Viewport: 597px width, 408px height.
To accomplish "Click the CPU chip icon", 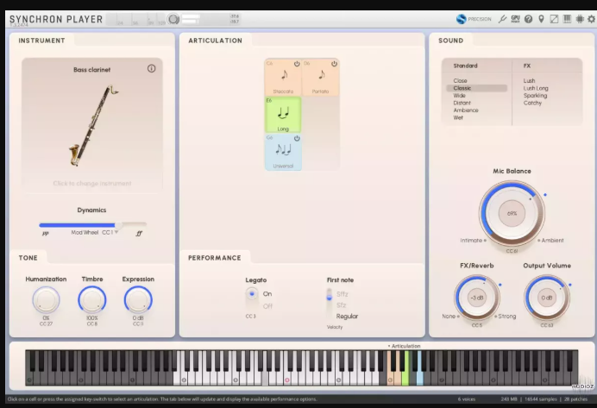I will (580, 19).
